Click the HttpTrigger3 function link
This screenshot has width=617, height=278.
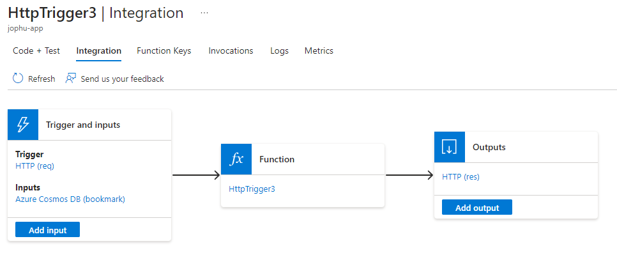point(252,189)
